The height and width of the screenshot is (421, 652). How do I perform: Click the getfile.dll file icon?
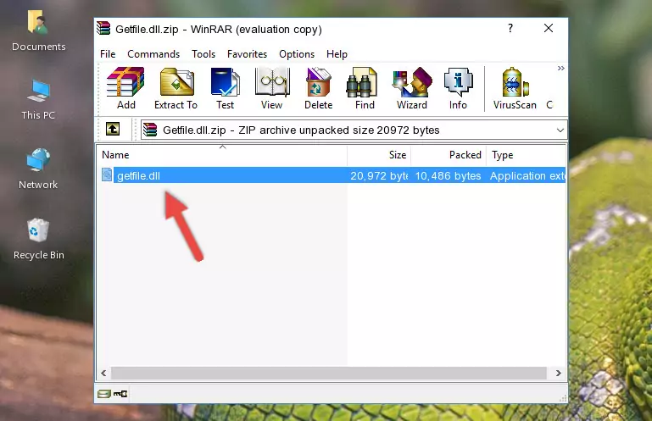coord(107,175)
